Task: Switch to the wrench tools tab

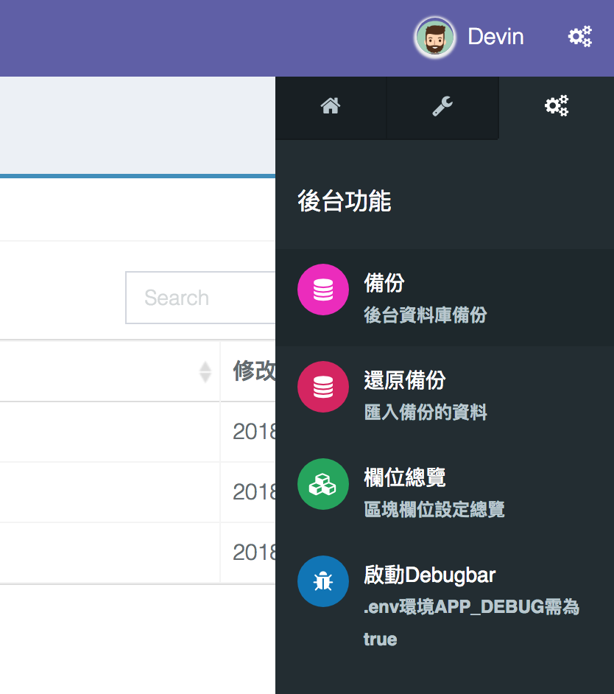Action: (x=442, y=107)
